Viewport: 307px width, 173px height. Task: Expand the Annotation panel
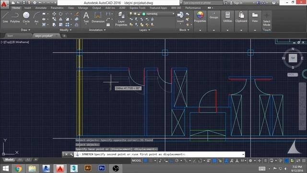97,30
